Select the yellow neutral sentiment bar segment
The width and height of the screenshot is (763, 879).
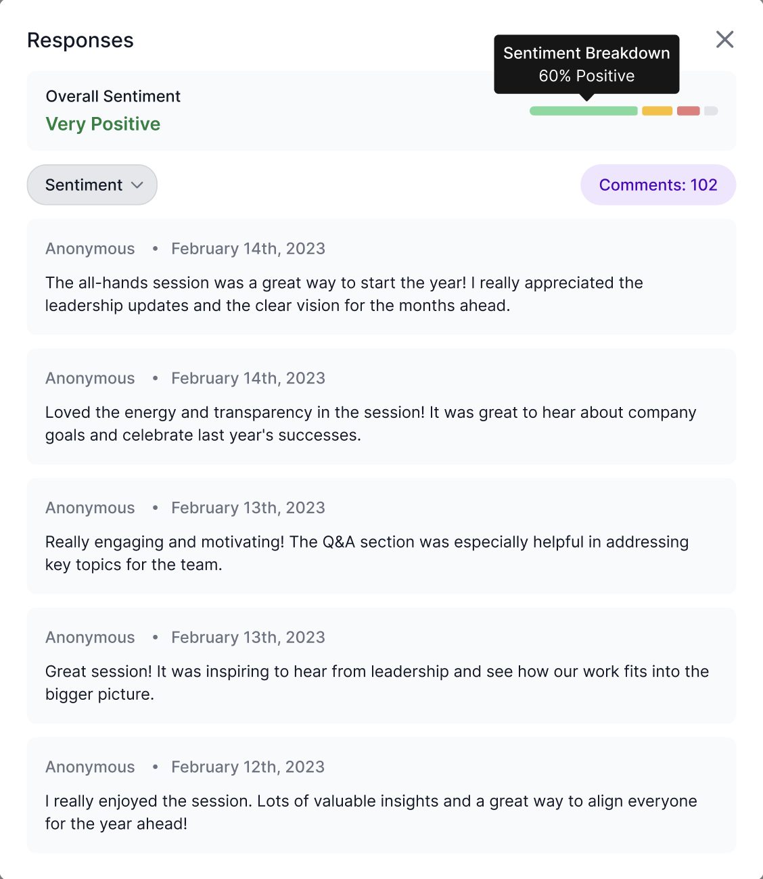point(657,111)
